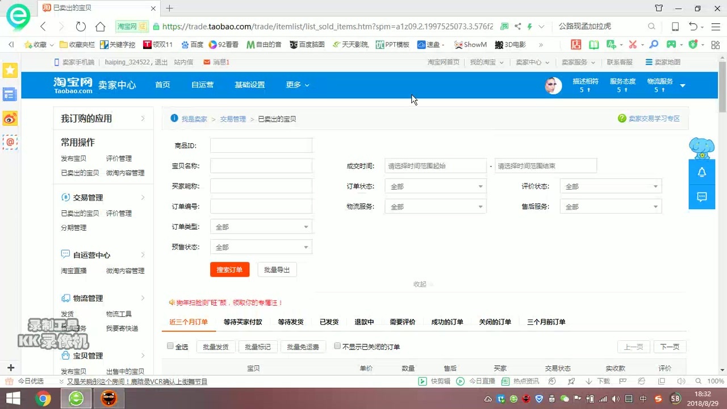Open the browser home page icon
The height and width of the screenshot is (409, 727).
click(101, 26)
